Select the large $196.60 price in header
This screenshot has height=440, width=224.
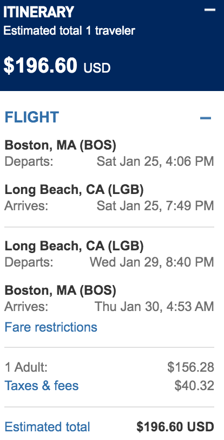[x=40, y=66]
